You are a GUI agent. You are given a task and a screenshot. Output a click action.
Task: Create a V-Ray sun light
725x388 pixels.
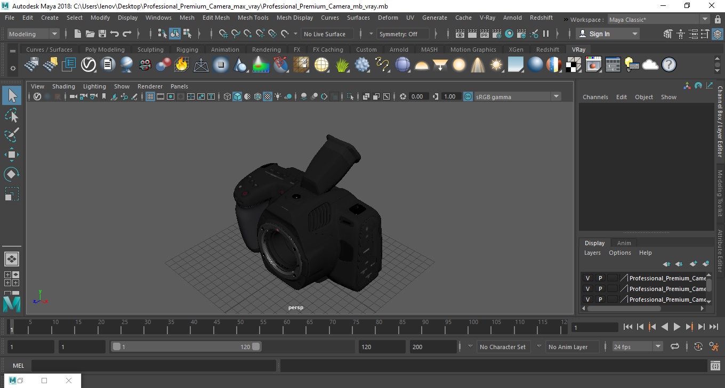point(496,65)
